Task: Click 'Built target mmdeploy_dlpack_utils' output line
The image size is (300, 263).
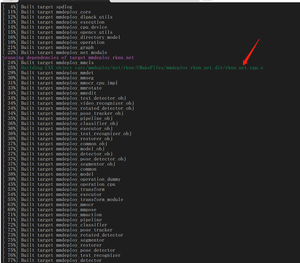Action: [x=57, y=17]
